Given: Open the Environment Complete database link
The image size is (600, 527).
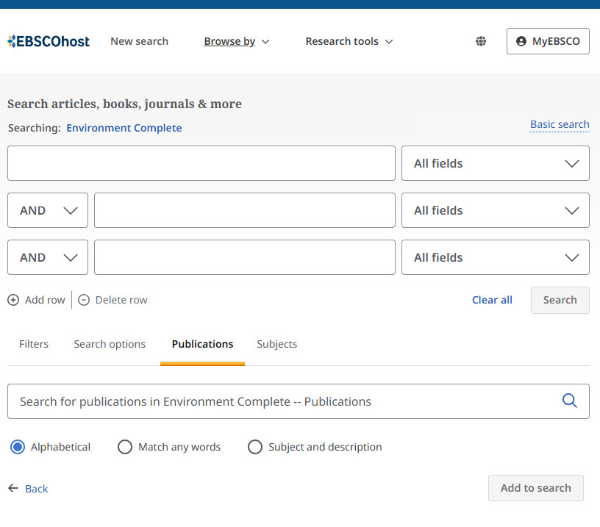Looking at the screenshot, I should click(124, 128).
